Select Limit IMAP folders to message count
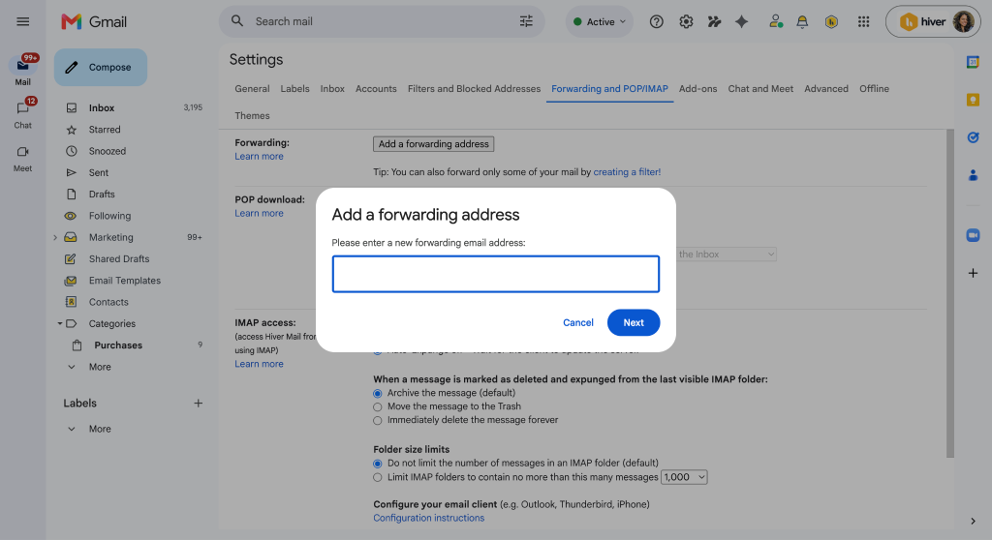992x540 pixels. point(378,477)
